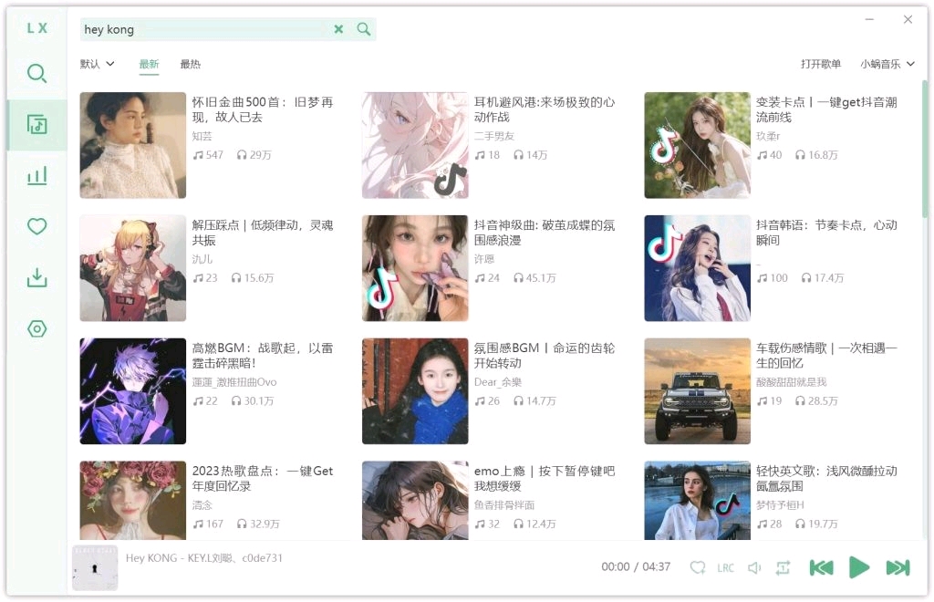Click the 打开歌单 button
This screenshot has height=602, width=934.
tap(821, 64)
